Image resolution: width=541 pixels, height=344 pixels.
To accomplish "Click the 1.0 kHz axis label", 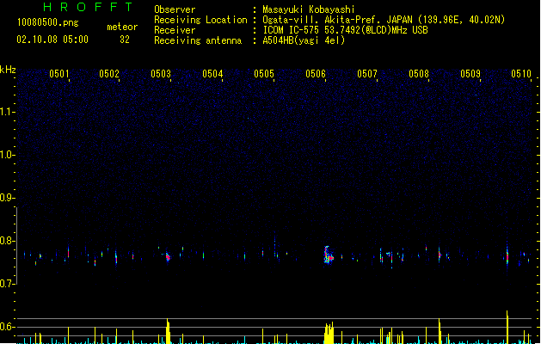I will pos(7,155).
